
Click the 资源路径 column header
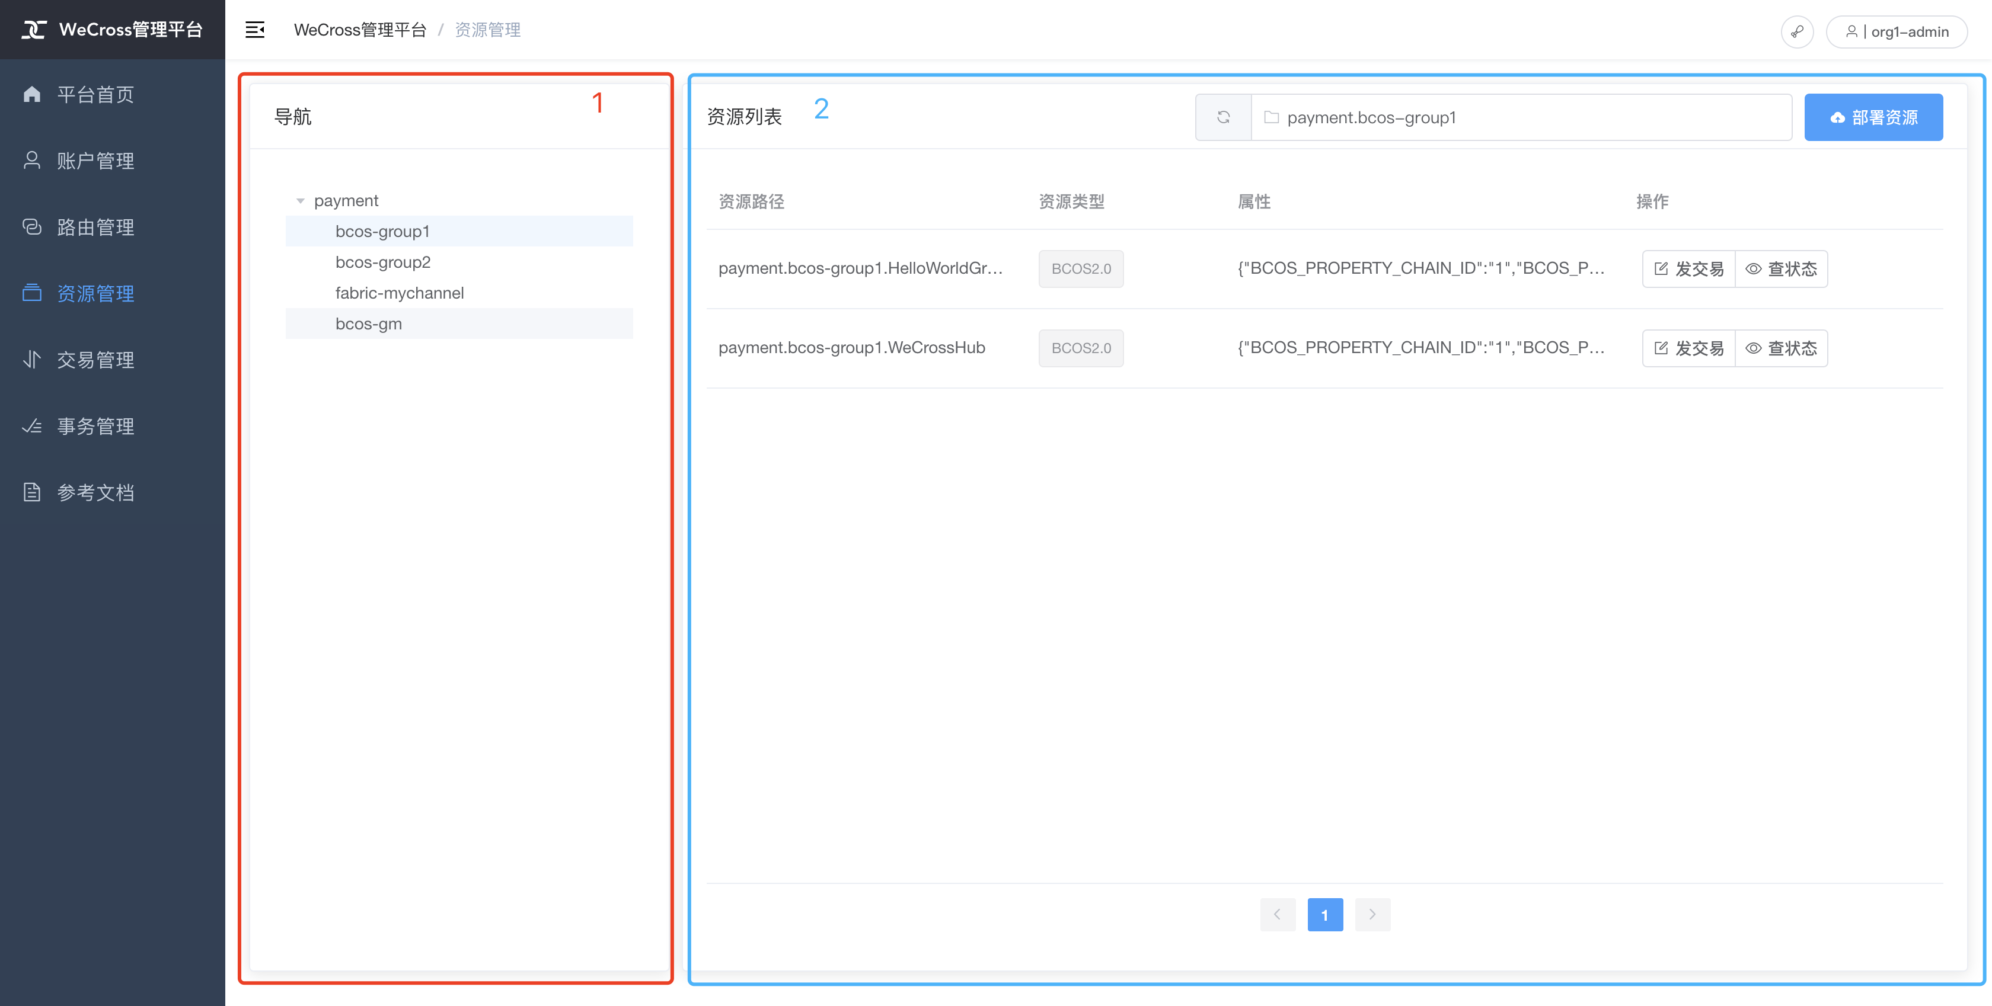tap(752, 201)
